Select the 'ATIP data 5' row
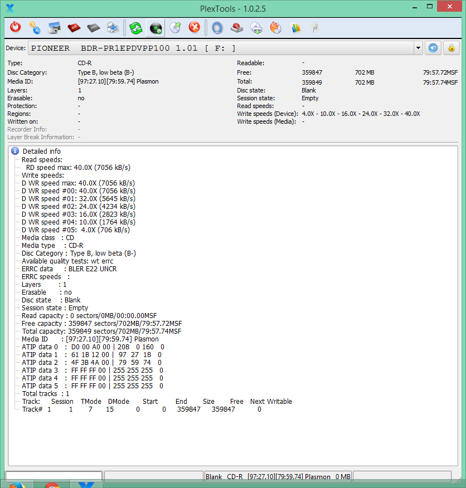This screenshot has width=466, height=488. tap(93, 385)
